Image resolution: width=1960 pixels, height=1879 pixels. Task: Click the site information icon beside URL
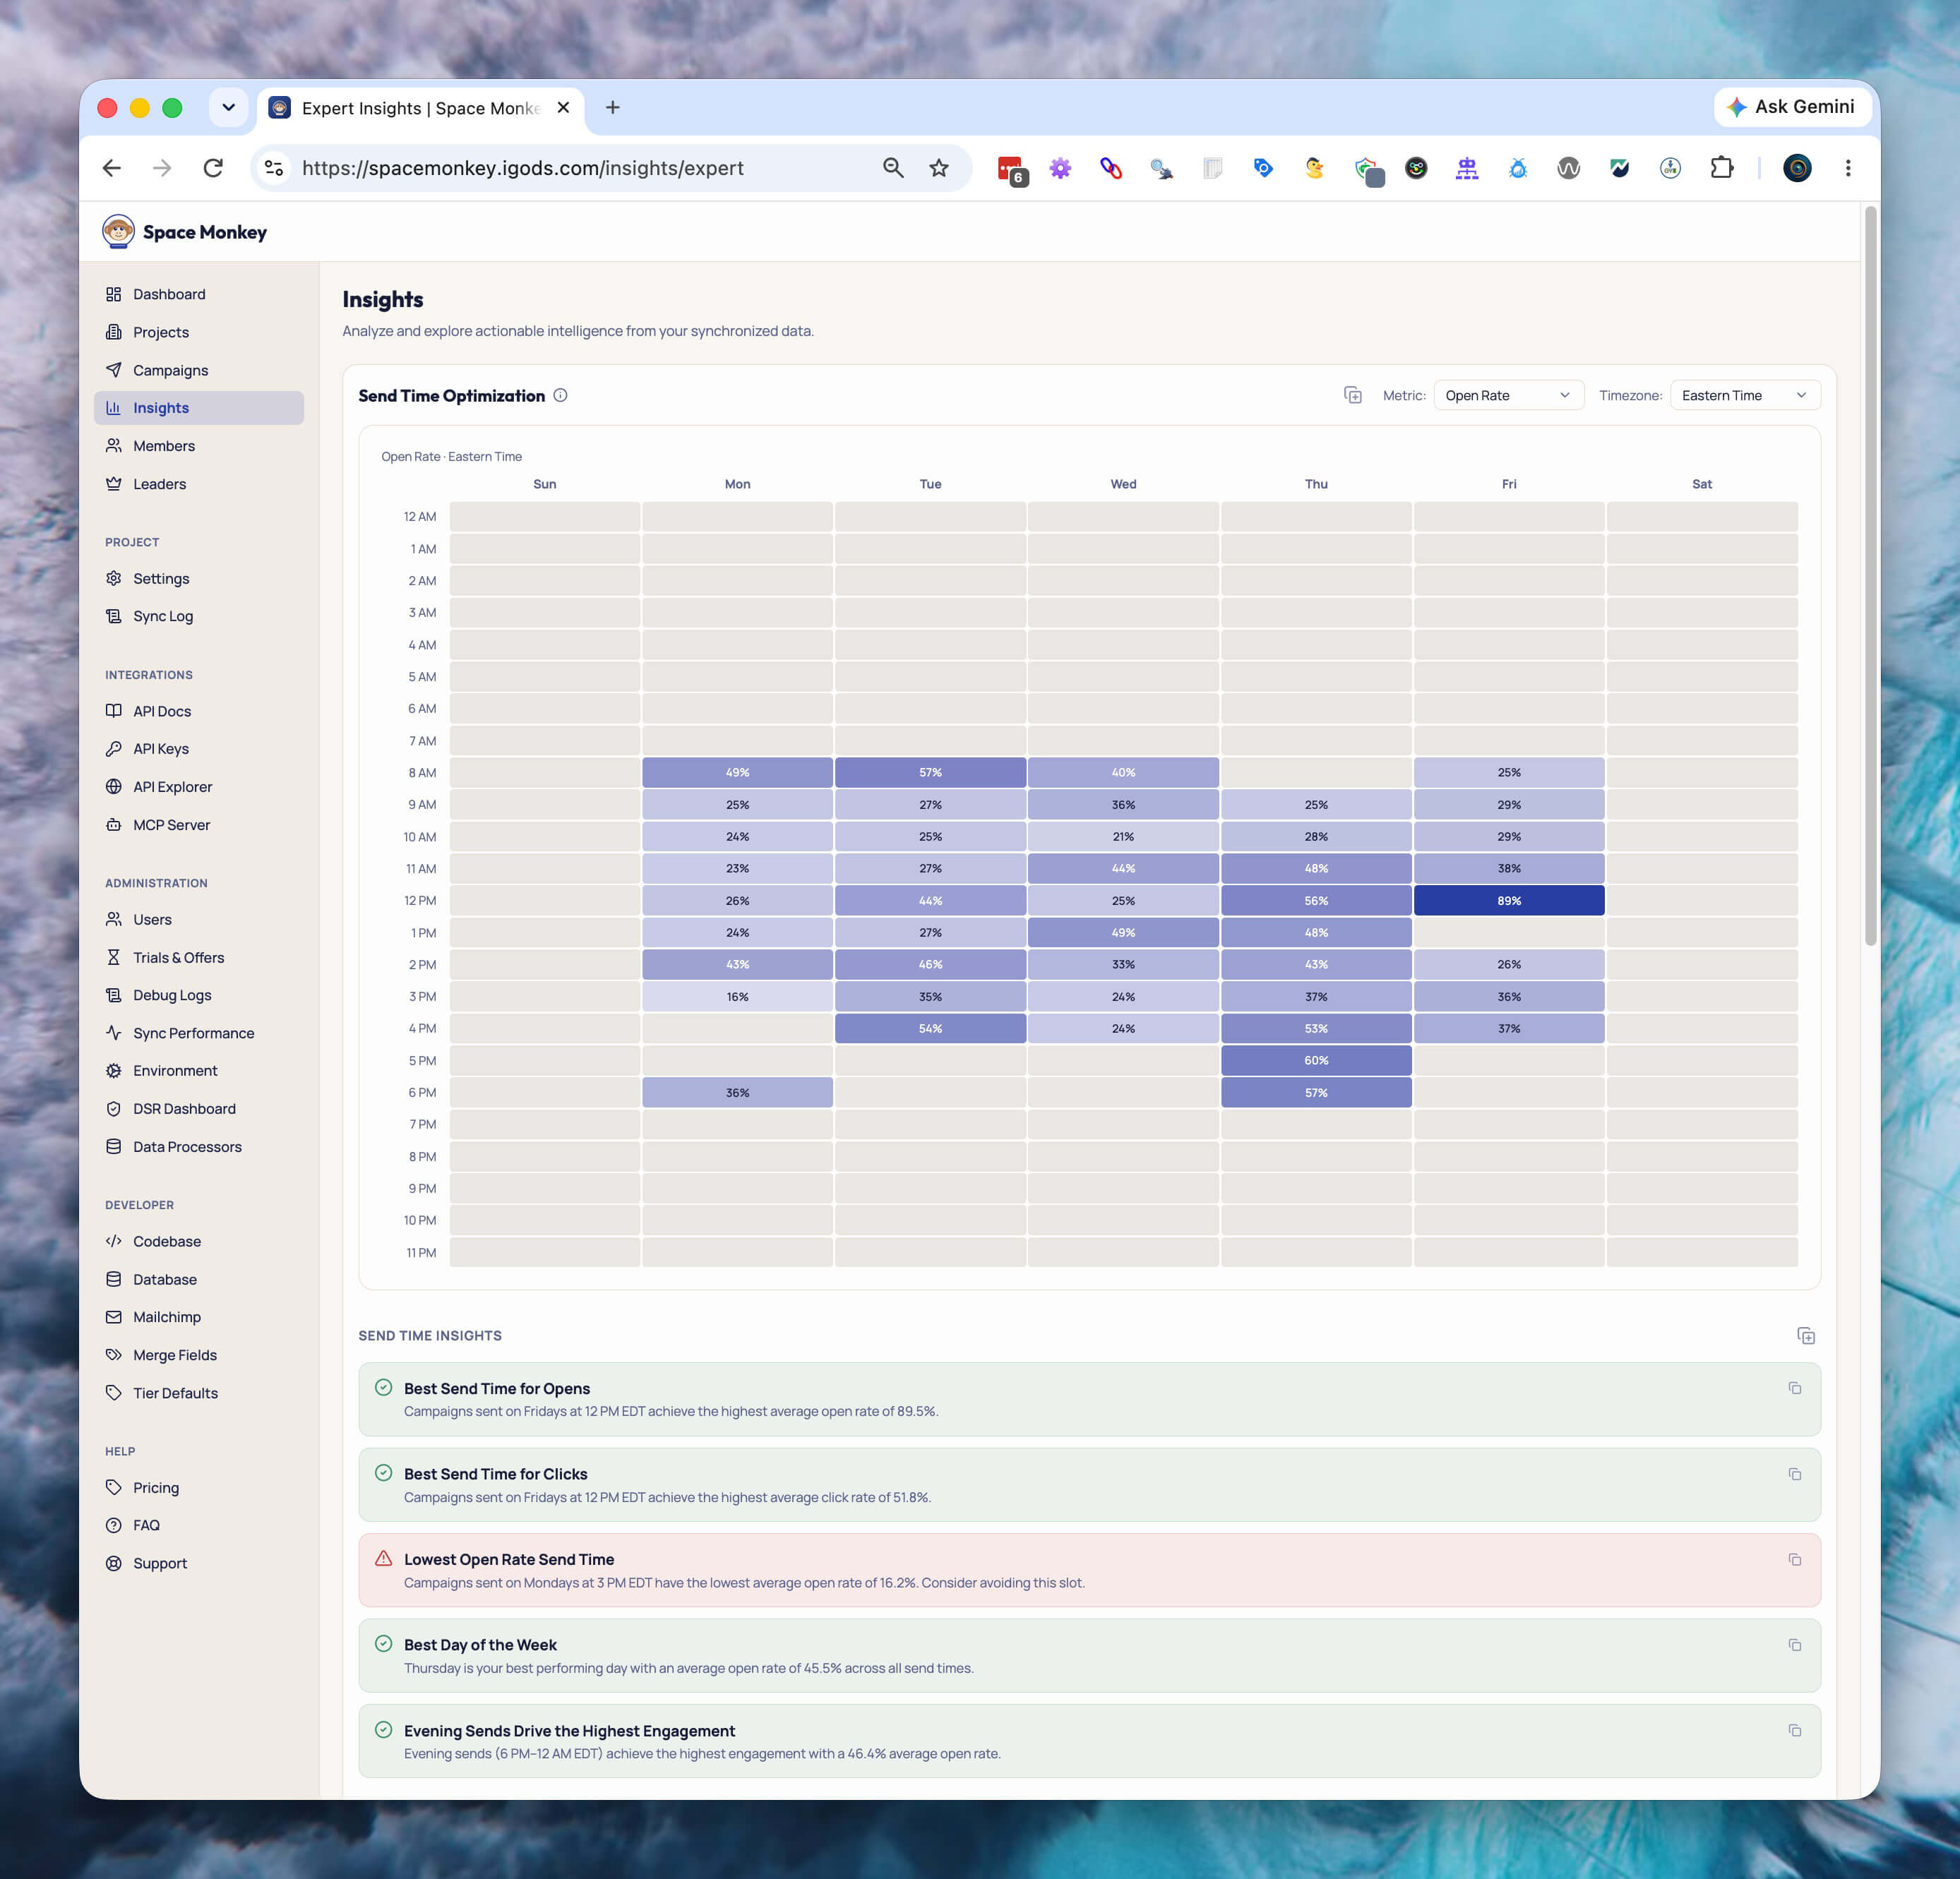click(x=274, y=168)
